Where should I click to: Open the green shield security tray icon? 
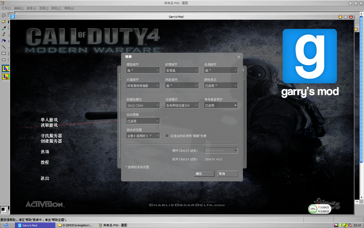tap(341, 225)
